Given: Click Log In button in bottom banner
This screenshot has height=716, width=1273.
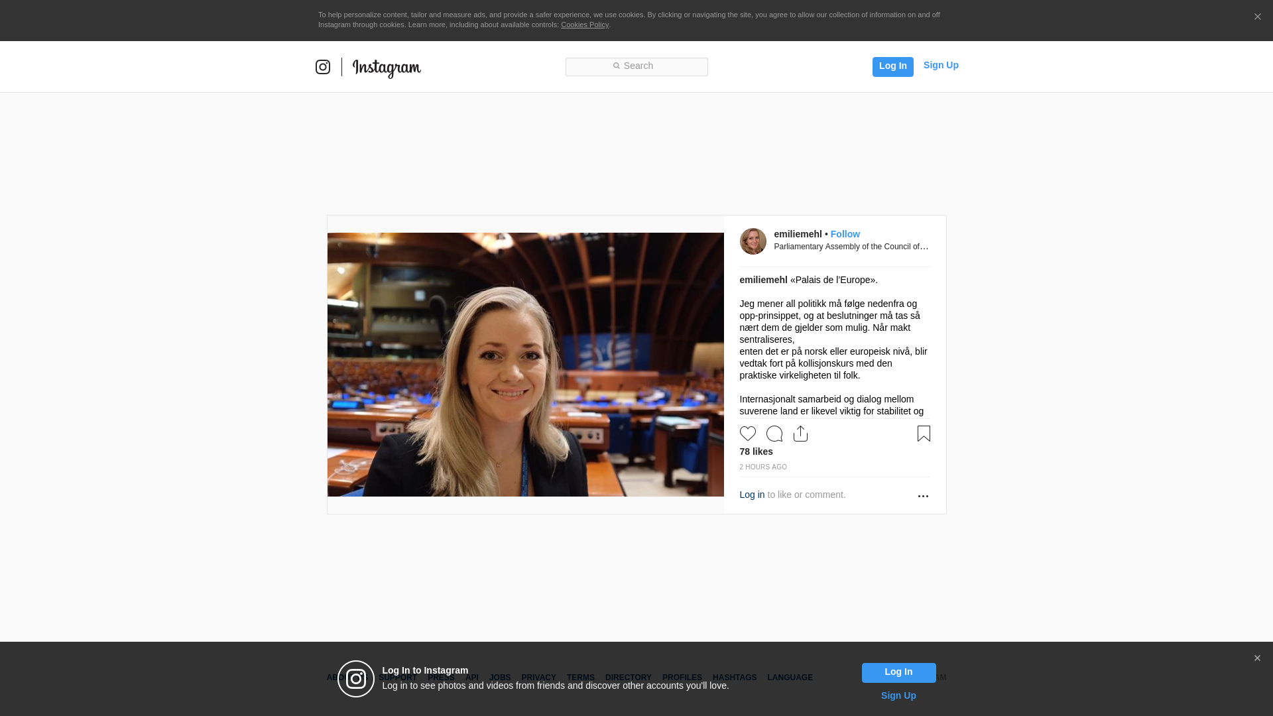Looking at the screenshot, I should coord(898,673).
